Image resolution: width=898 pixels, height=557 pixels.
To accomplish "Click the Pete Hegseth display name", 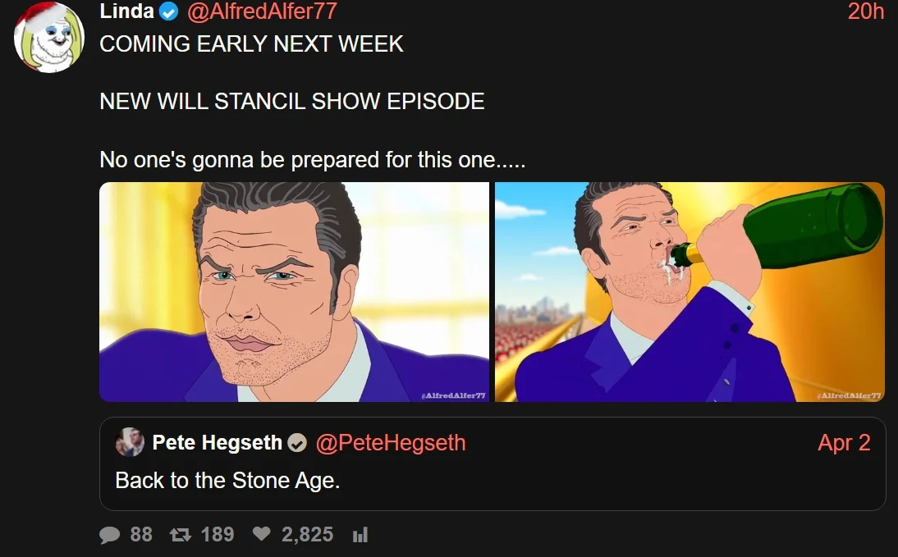I will point(217,442).
